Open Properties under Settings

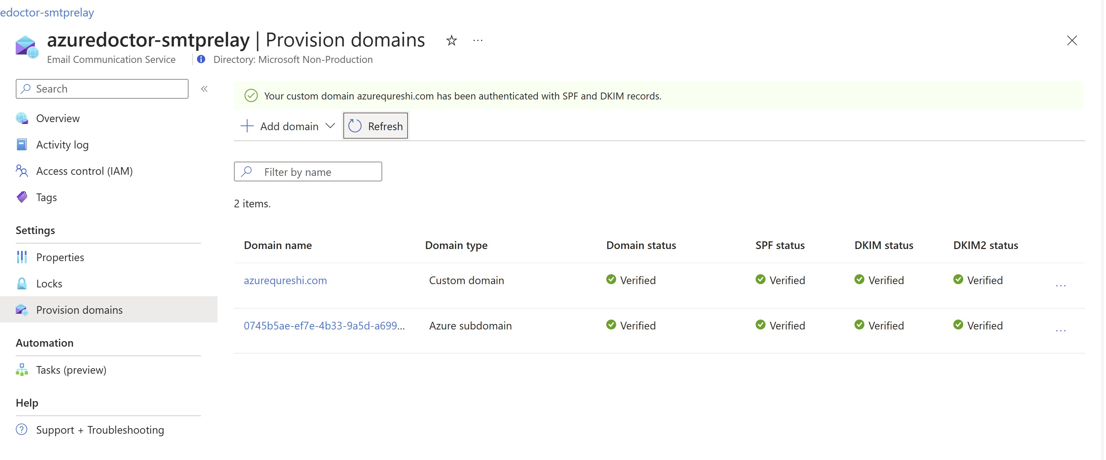tap(60, 257)
